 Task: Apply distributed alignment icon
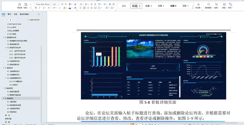click(x=95, y=8)
